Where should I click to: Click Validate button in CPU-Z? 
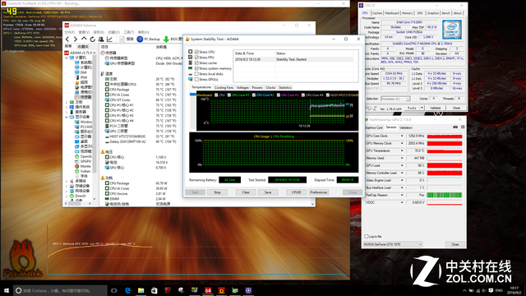[x=435, y=108]
